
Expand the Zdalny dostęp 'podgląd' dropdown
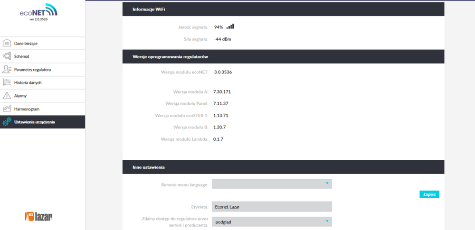(272, 221)
